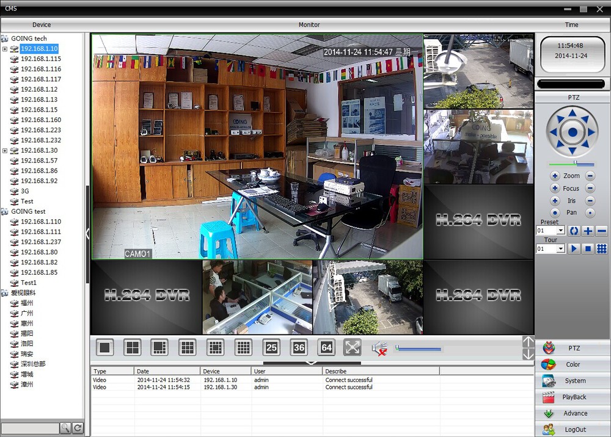Stop the PTZ tour
This screenshot has width=611, height=437.
pyautogui.click(x=587, y=249)
